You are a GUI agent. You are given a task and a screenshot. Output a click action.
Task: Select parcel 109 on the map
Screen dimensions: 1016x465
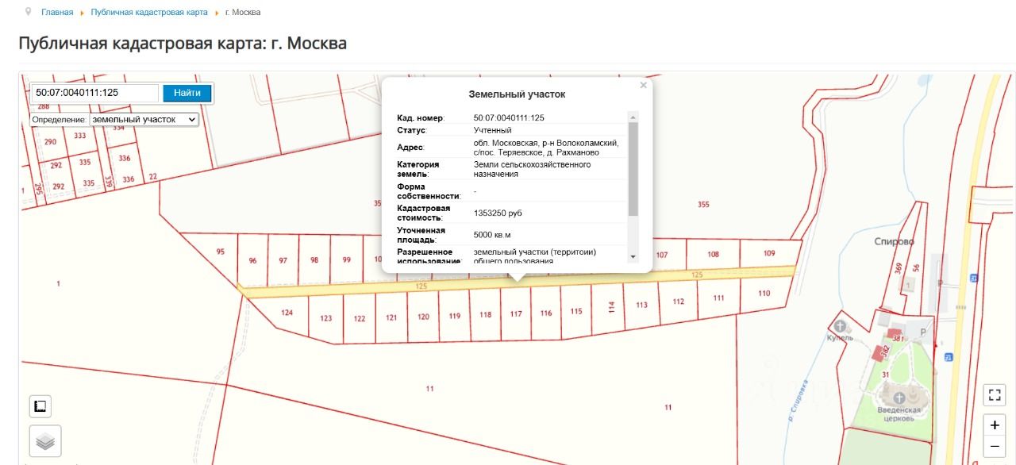[768, 253]
